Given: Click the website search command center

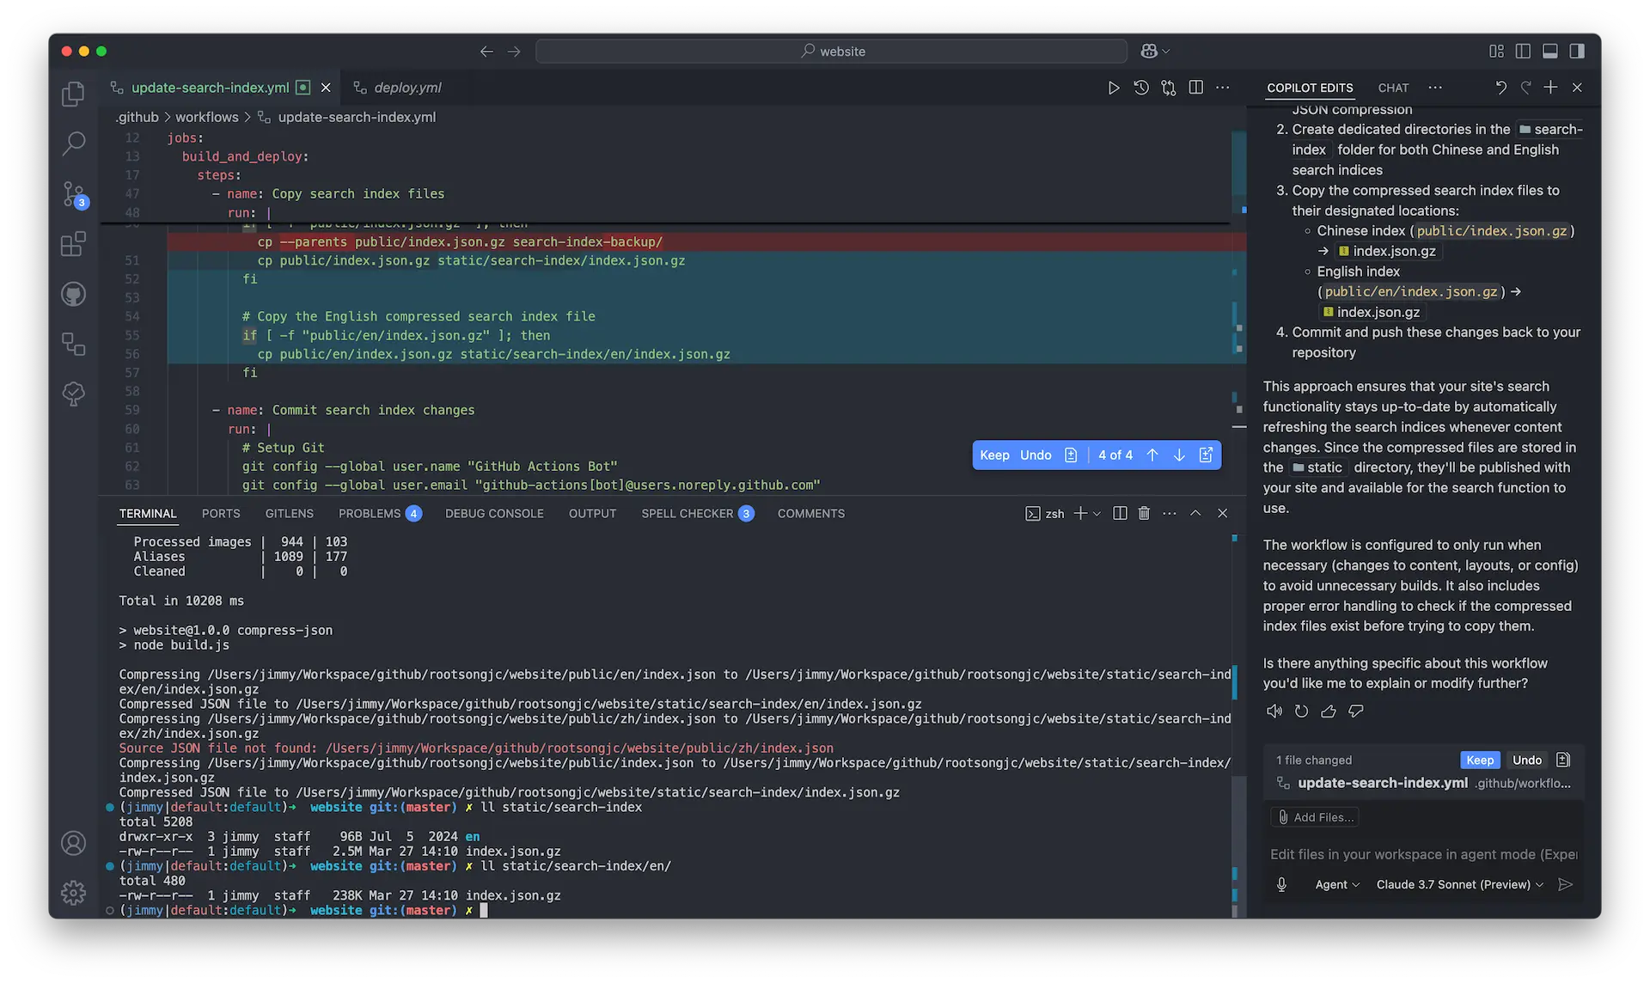Looking at the screenshot, I should [832, 52].
